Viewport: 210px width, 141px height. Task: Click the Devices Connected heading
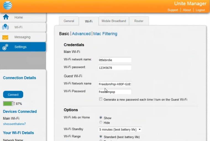click(20, 111)
